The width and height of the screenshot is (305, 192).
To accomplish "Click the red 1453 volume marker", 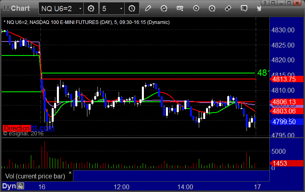I will (287, 163).
